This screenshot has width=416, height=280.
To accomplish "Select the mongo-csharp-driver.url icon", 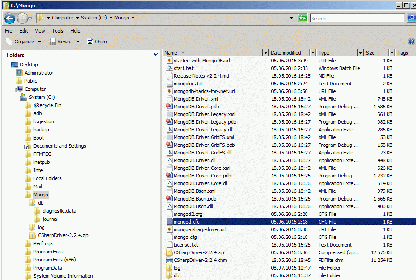I will click(x=170, y=229).
